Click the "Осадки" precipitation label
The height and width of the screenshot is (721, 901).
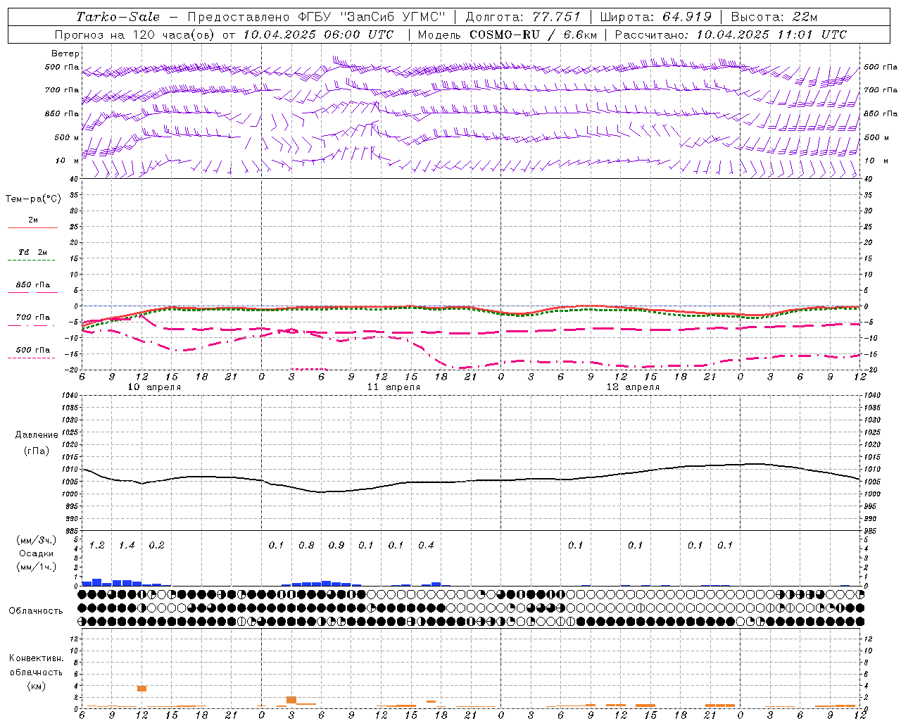point(37,553)
